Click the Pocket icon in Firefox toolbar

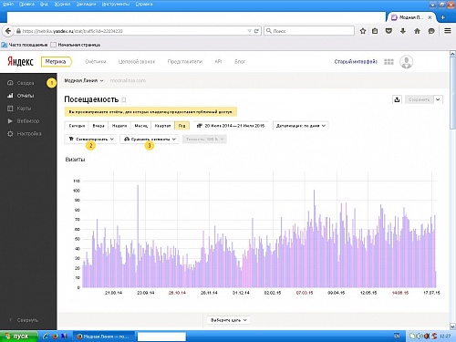[389, 31]
